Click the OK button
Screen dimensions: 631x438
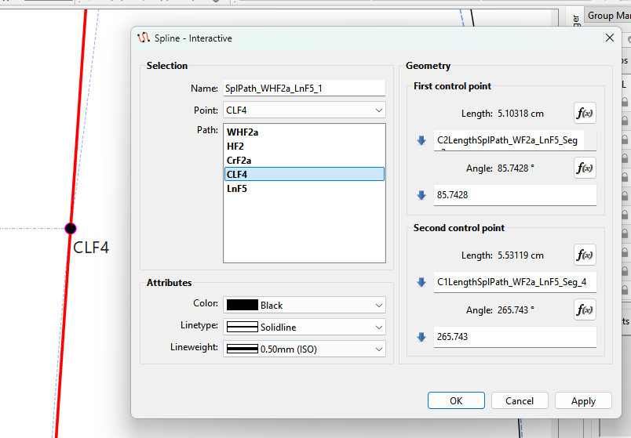coord(456,400)
